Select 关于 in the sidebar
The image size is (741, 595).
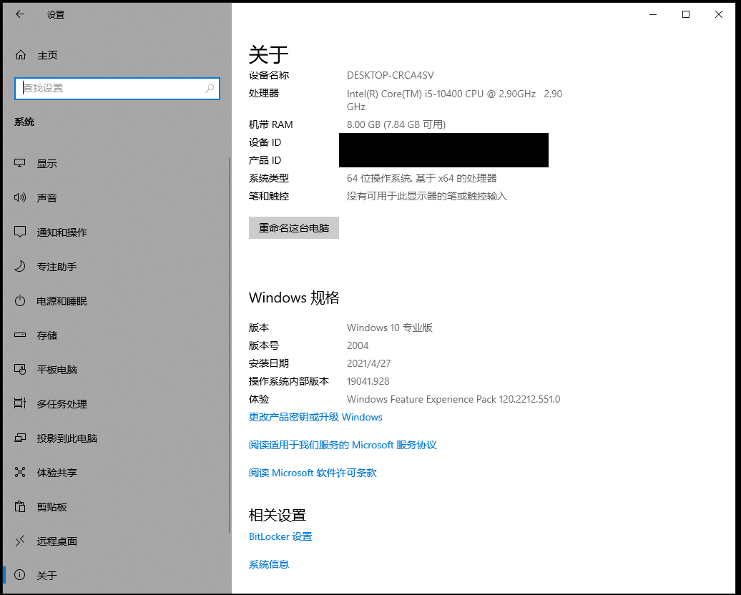[117, 576]
